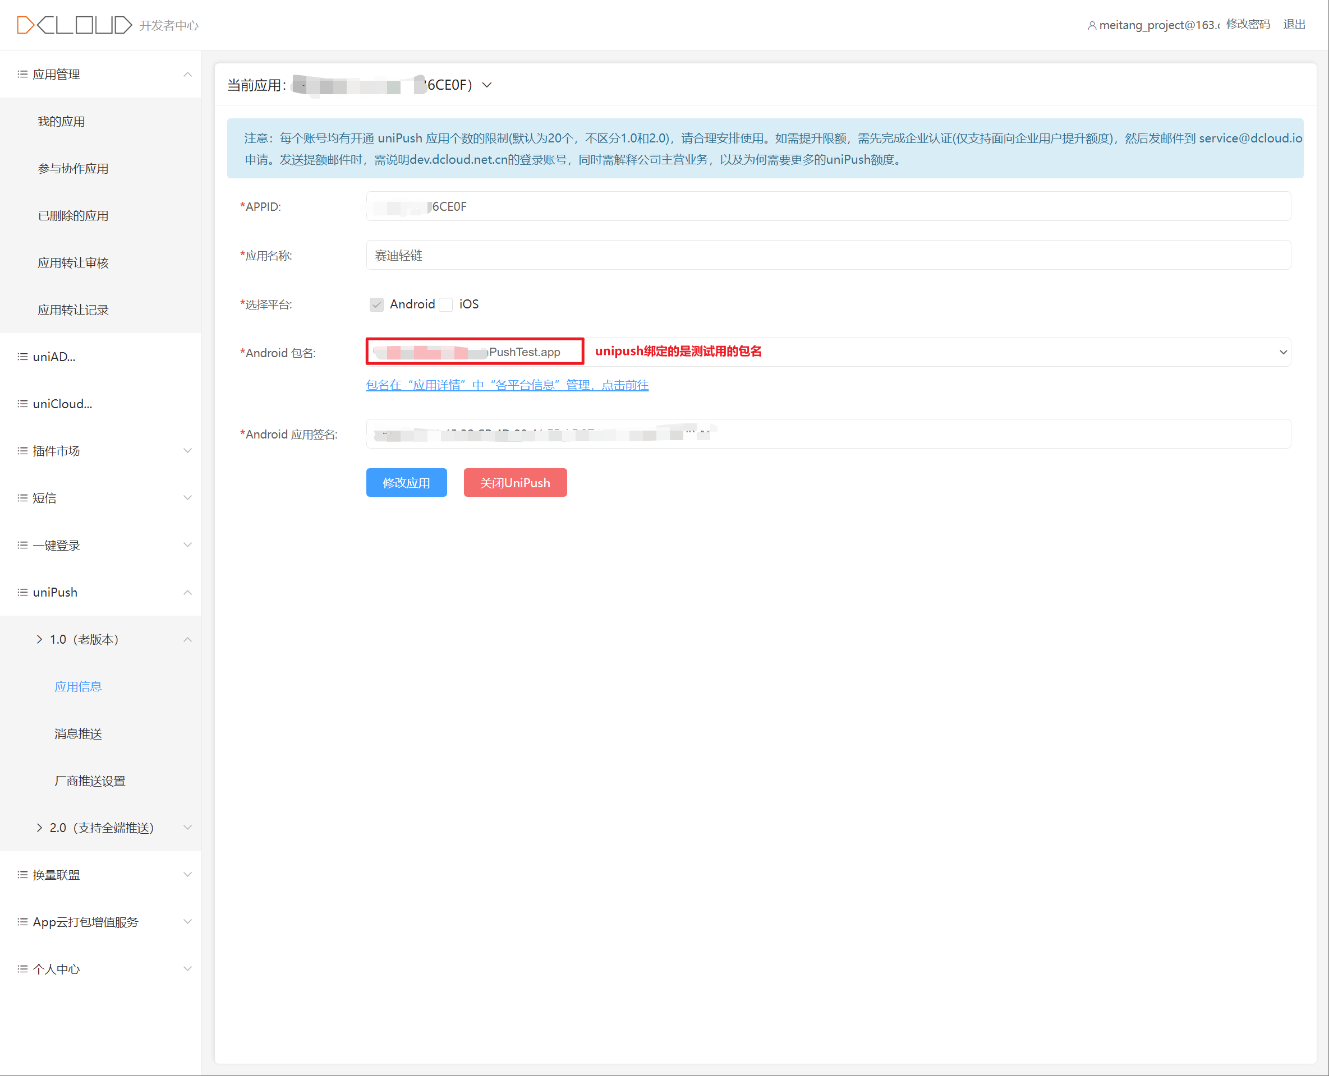The image size is (1329, 1076).
Task: Click the user account avatar icon
Action: [1092, 25]
